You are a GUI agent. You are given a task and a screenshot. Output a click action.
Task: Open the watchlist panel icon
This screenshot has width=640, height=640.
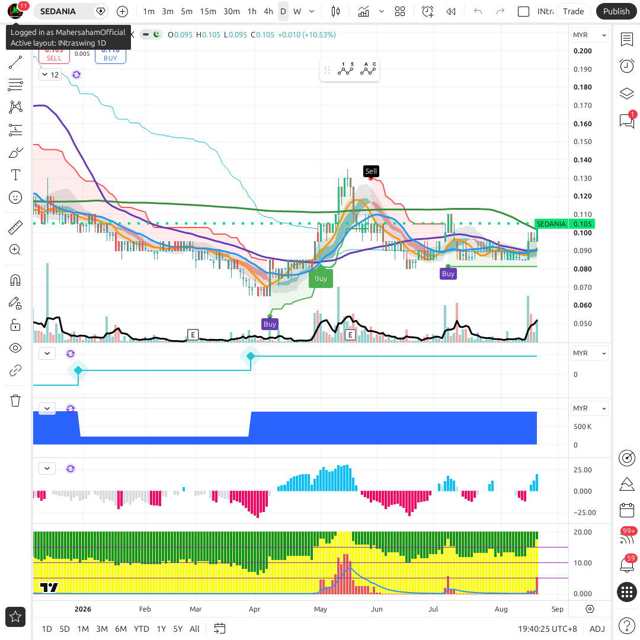(x=626, y=40)
